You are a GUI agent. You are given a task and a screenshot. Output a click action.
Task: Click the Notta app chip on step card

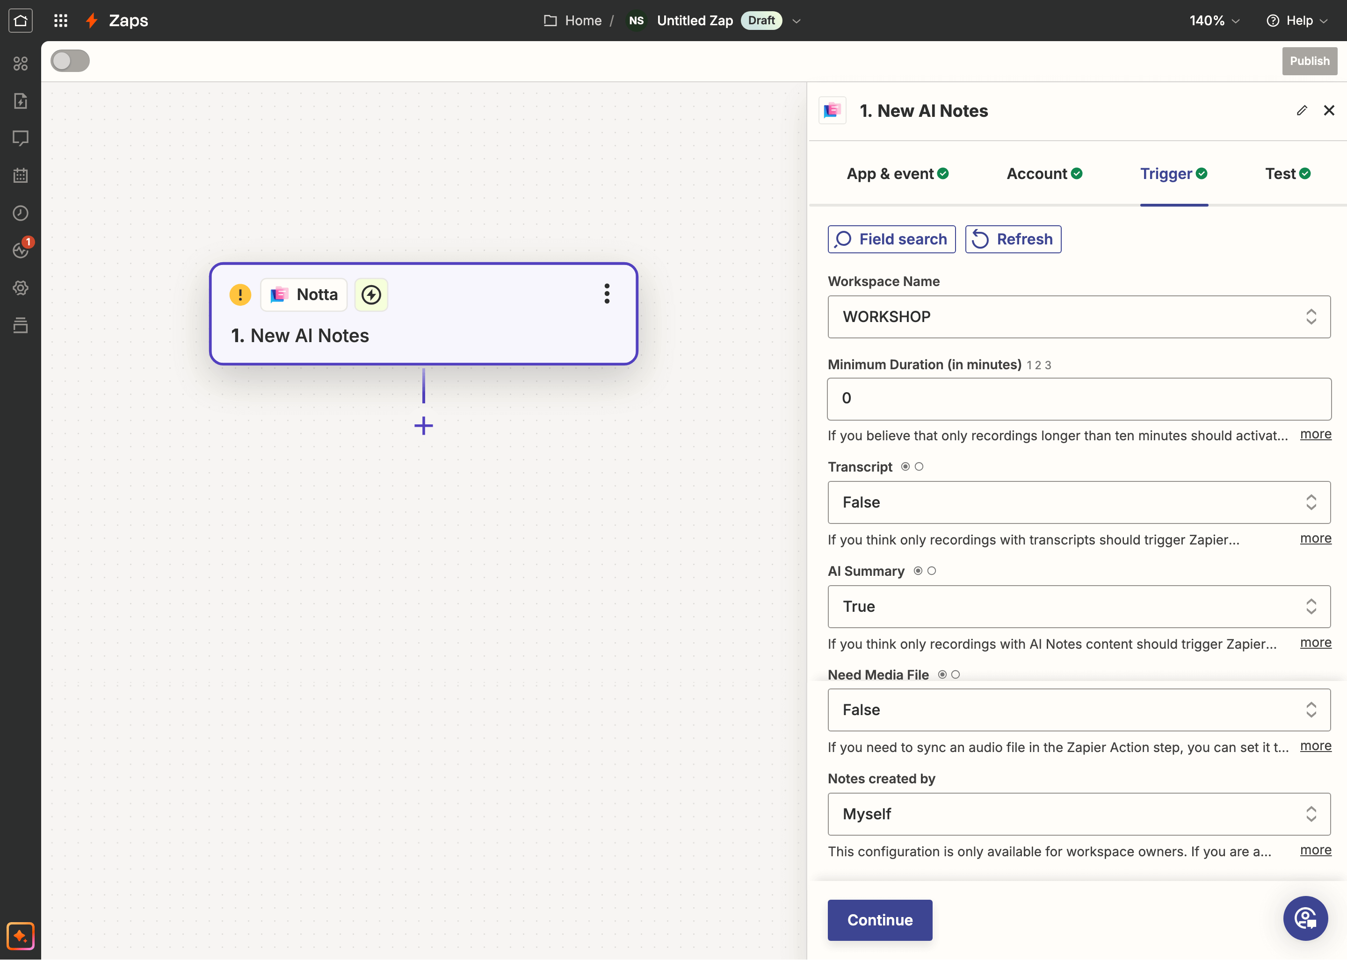pyautogui.click(x=304, y=294)
